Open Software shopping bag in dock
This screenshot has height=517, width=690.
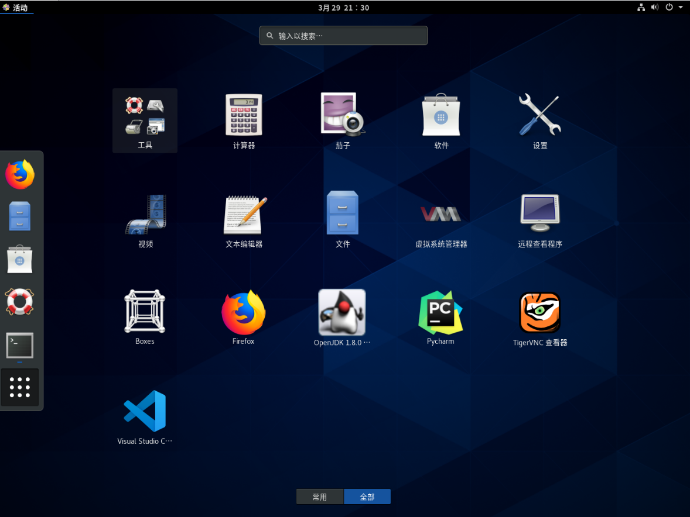coord(20,258)
